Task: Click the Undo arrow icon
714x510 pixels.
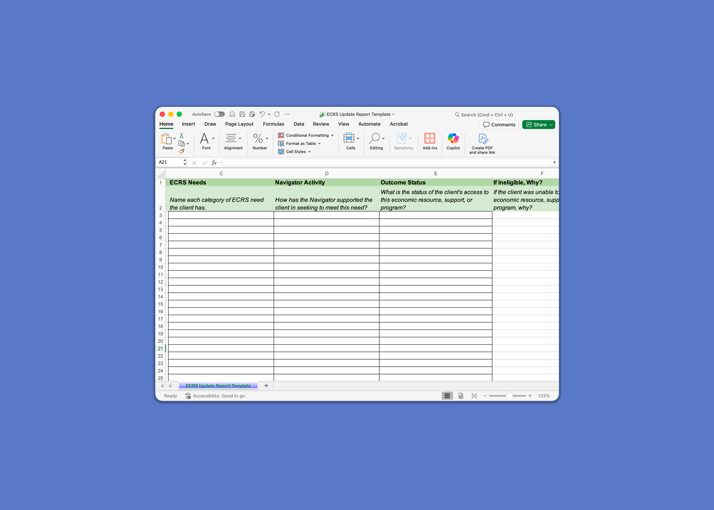Action: pyautogui.click(x=262, y=114)
